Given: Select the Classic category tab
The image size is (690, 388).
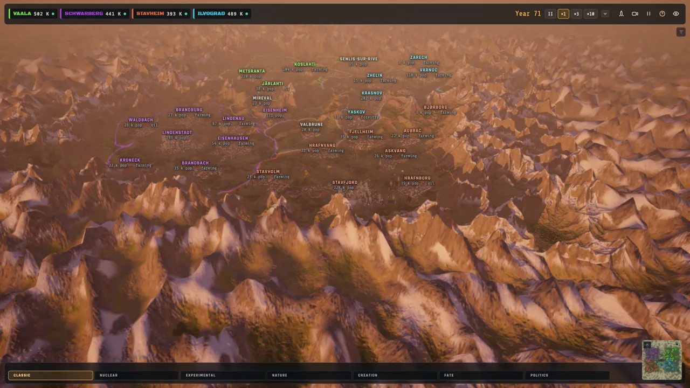Looking at the screenshot, I should coord(51,375).
